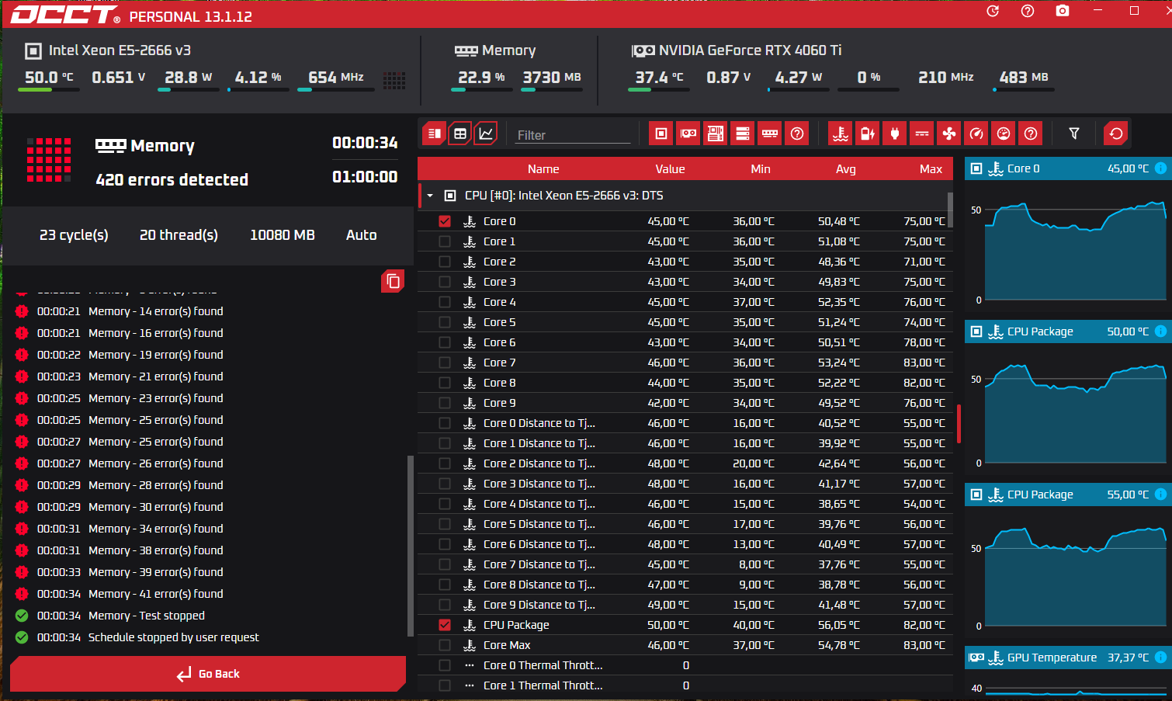Sort the table by Max column

[x=931, y=168]
